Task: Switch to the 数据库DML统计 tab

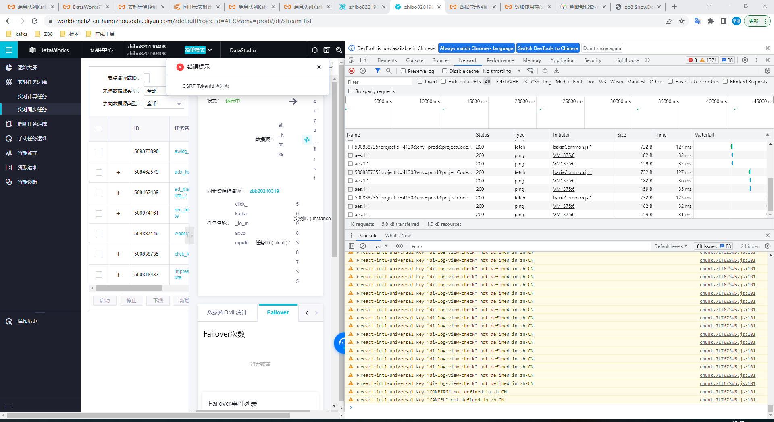Action: coord(227,312)
